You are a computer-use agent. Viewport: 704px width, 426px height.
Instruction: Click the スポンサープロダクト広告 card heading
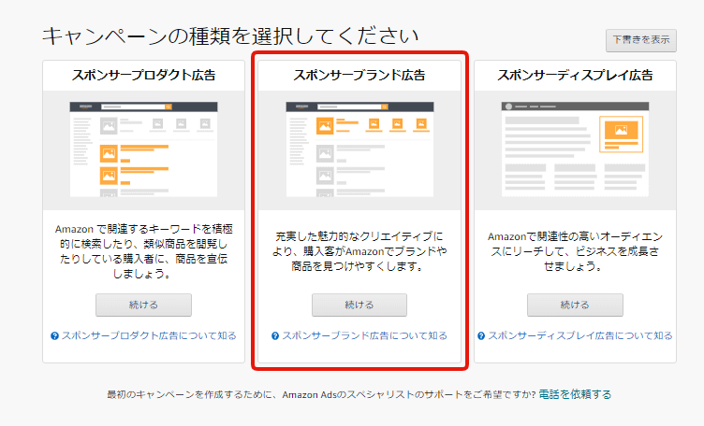[143, 76]
